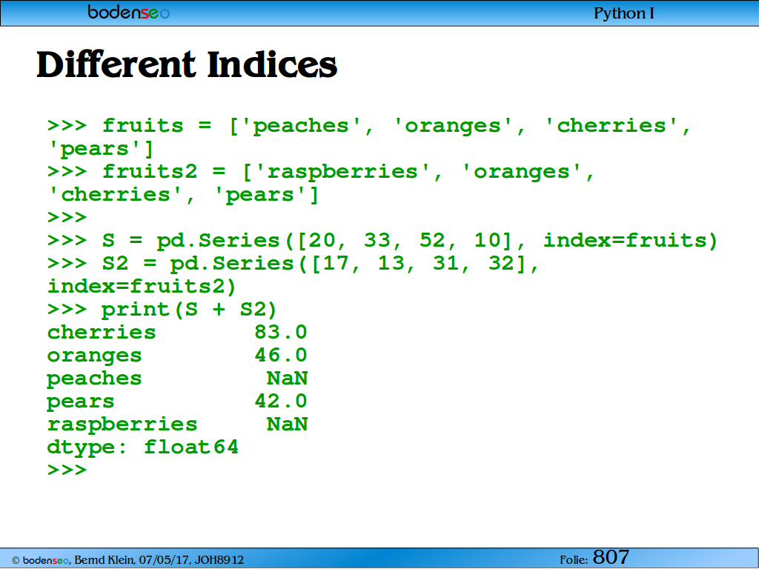
Task: Click the 'cherries' output label
Action: 101,333
